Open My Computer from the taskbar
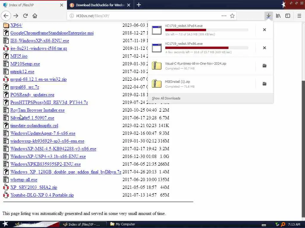Viewport: 305px width, 228px height. click(x=122, y=224)
